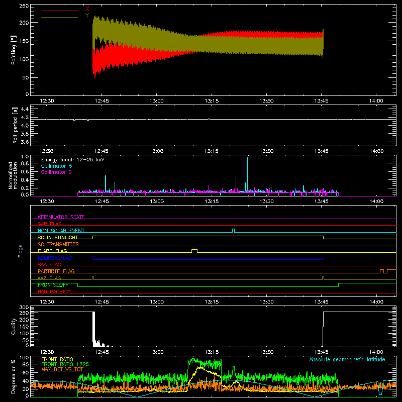This screenshot has height=402, width=402.
Task: Click the 4.4 tick on Roll period axis
Action: (x=25, y=109)
